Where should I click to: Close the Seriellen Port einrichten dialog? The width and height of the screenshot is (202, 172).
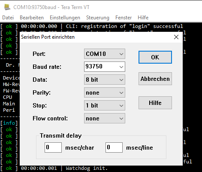tap(176, 37)
